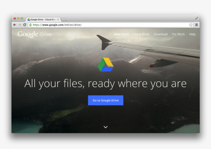Click the Go to Google Drive button

[x=105, y=100]
